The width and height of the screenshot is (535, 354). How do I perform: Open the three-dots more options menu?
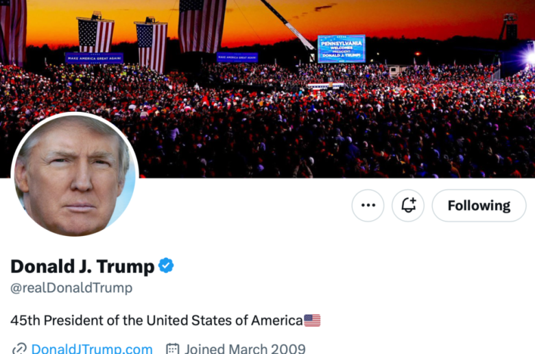point(368,206)
